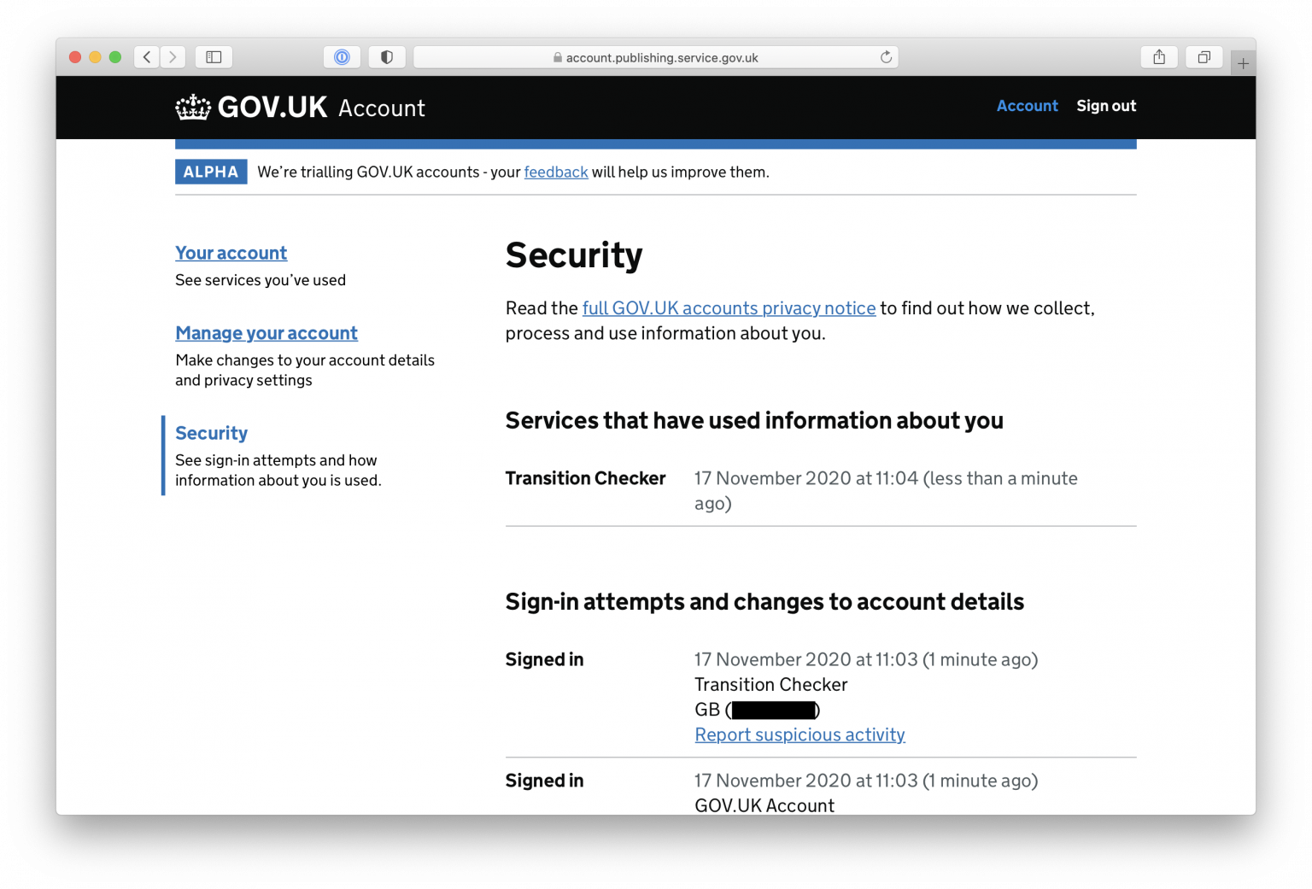The width and height of the screenshot is (1312, 889).
Task: Open the 1Password extension
Action: click(x=342, y=56)
